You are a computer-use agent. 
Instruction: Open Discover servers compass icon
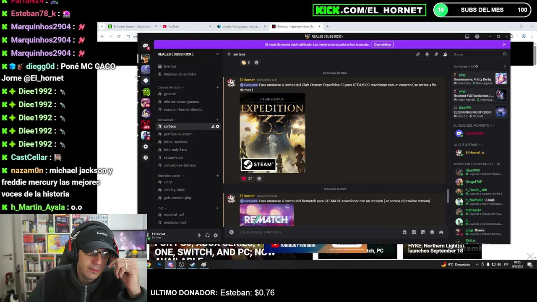[x=146, y=158]
